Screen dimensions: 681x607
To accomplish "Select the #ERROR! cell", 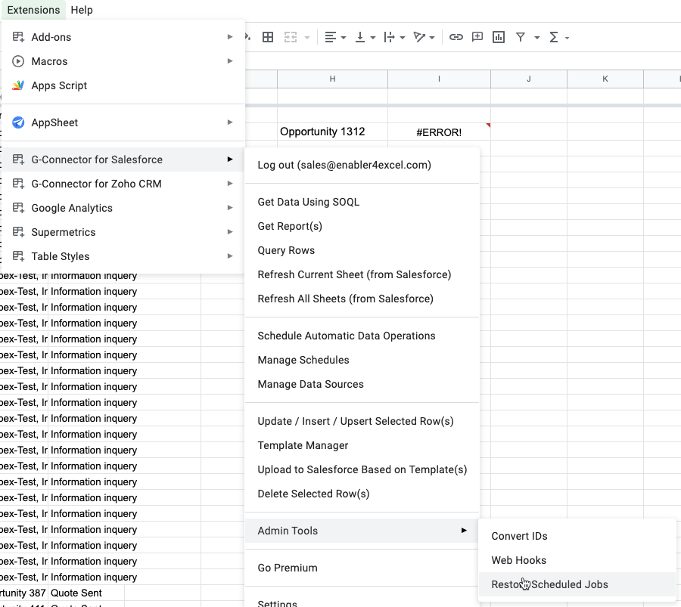I will point(439,132).
